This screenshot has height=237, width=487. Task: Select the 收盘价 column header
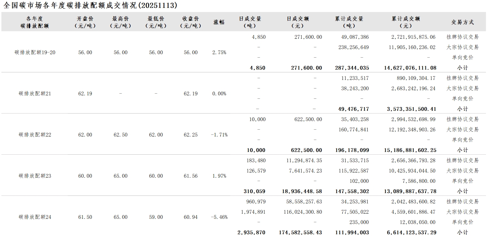190,22
